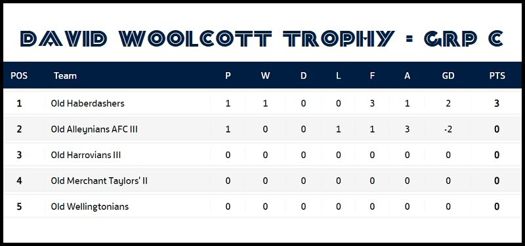525x246 pixels.
Task: Click the GD column header
Action: (448, 75)
